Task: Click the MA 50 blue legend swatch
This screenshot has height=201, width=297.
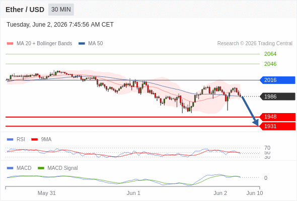Action: coord(82,44)
